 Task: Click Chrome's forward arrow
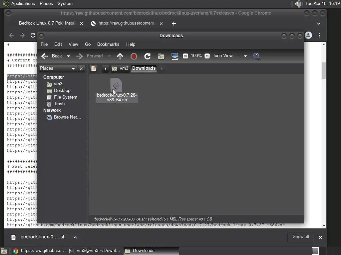22,35
